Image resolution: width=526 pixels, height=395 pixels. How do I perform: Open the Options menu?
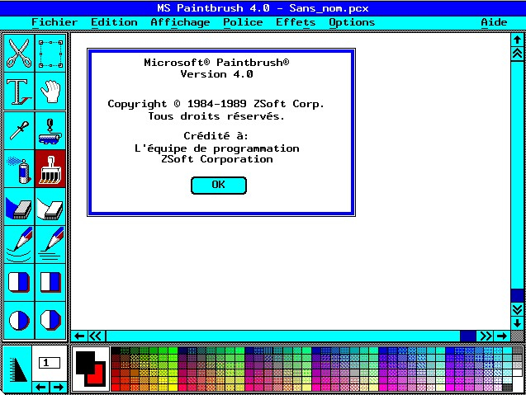click(352, 22)
